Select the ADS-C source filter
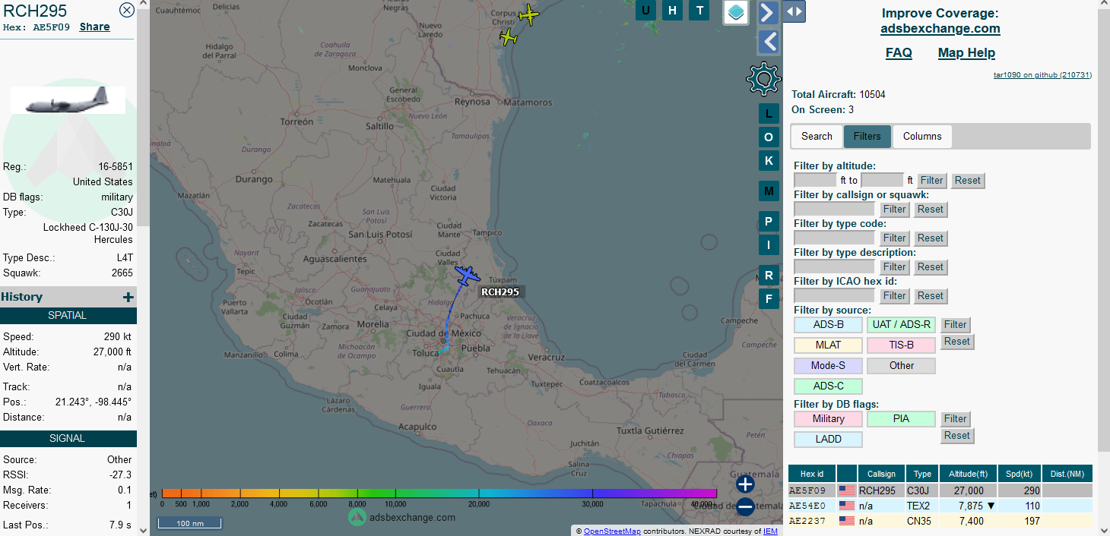The width and height of the screenshot is (1110, 536). pos(828,386)
